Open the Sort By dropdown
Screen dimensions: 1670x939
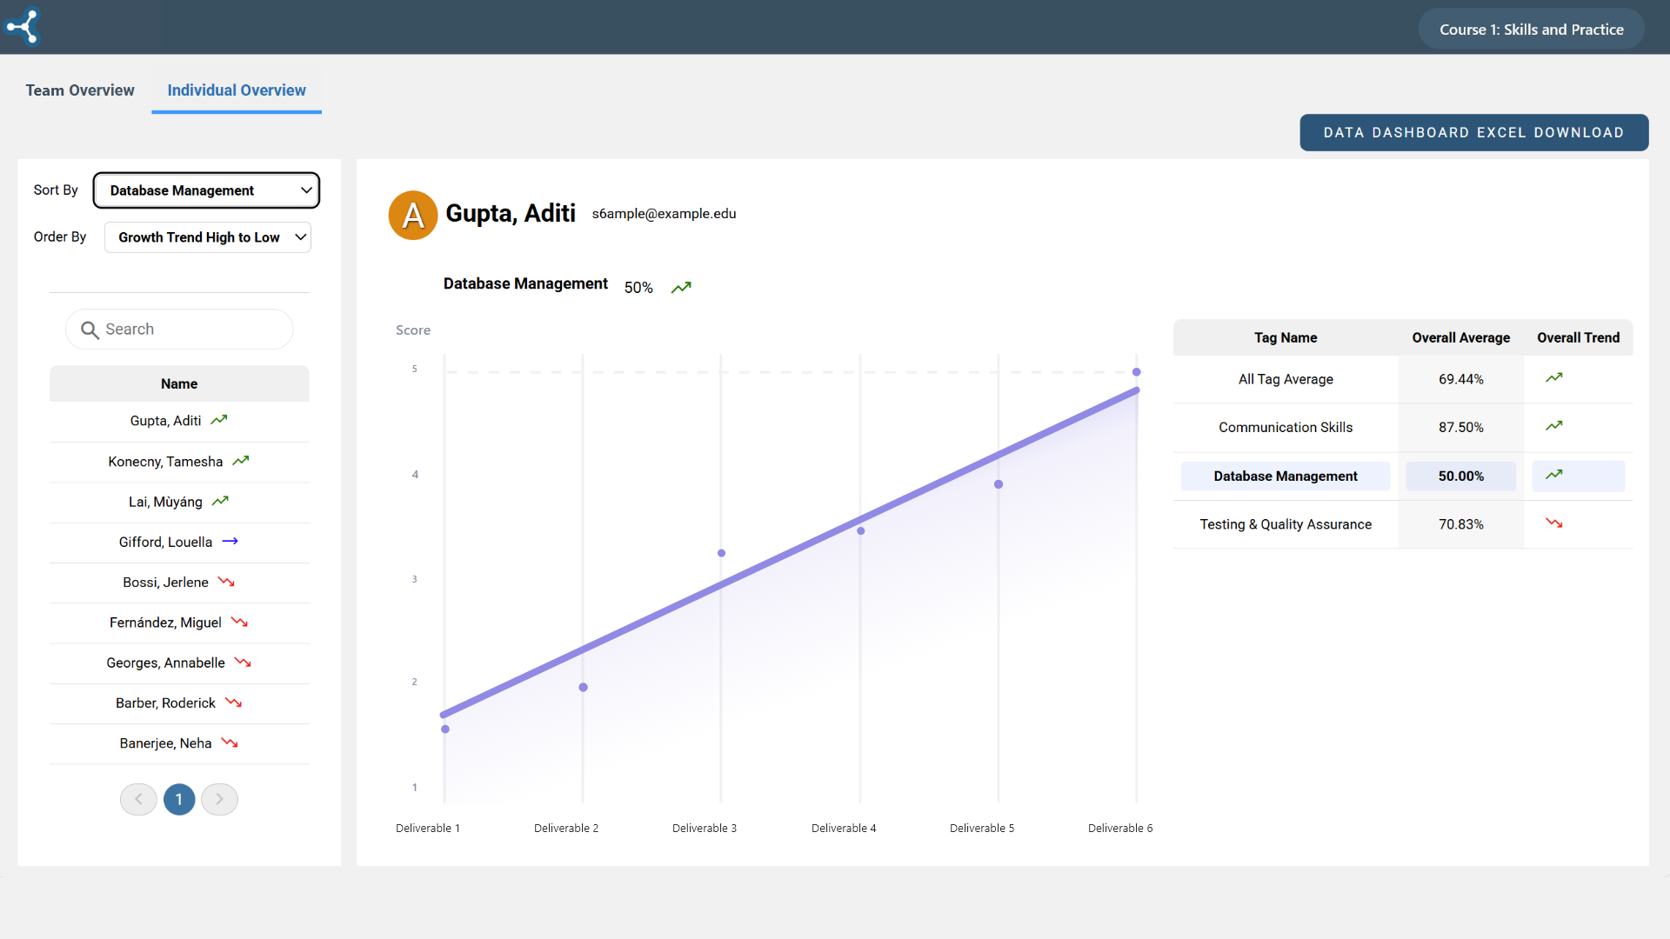tap(207, 190)
